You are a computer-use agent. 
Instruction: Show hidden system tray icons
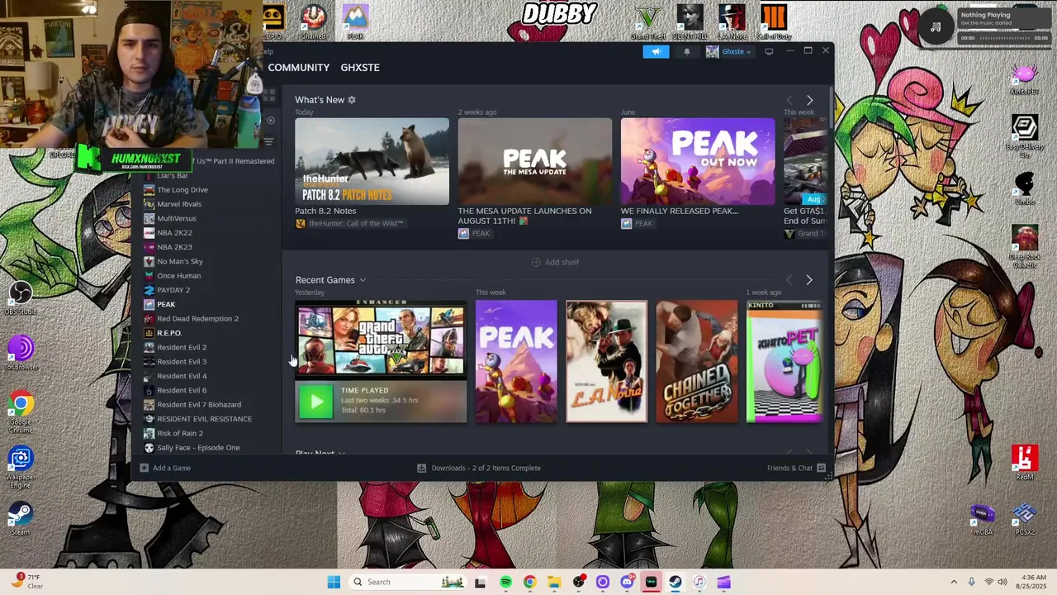point(954,582)
